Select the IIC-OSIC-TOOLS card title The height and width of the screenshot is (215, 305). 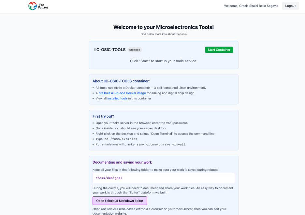tap(110, 50)
